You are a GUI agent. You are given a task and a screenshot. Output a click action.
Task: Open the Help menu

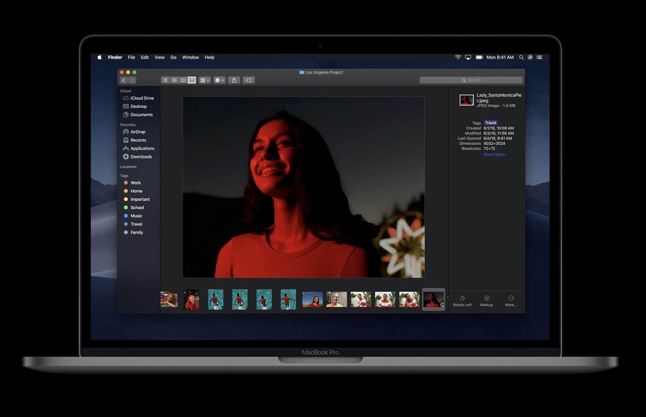[x=209, y=57]
